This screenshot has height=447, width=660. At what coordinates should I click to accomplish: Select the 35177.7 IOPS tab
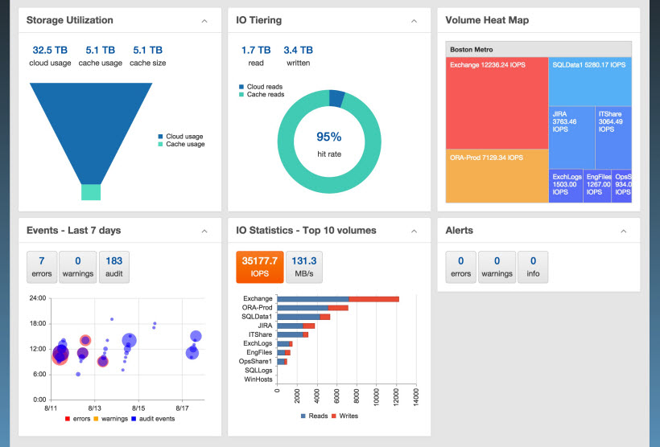pyautogui.click(x=259, y=267)
